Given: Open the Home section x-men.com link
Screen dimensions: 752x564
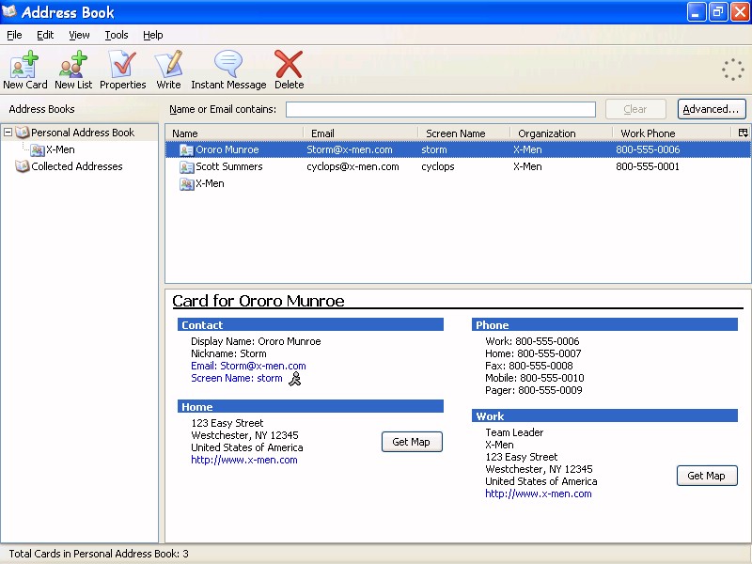Looking at the screenshot, I should point(244,460).
